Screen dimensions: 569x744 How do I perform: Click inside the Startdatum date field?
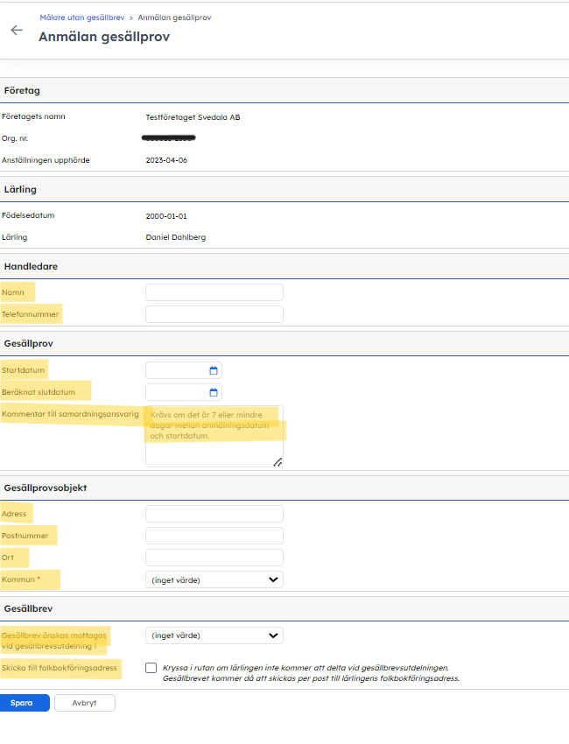point(175,370)
